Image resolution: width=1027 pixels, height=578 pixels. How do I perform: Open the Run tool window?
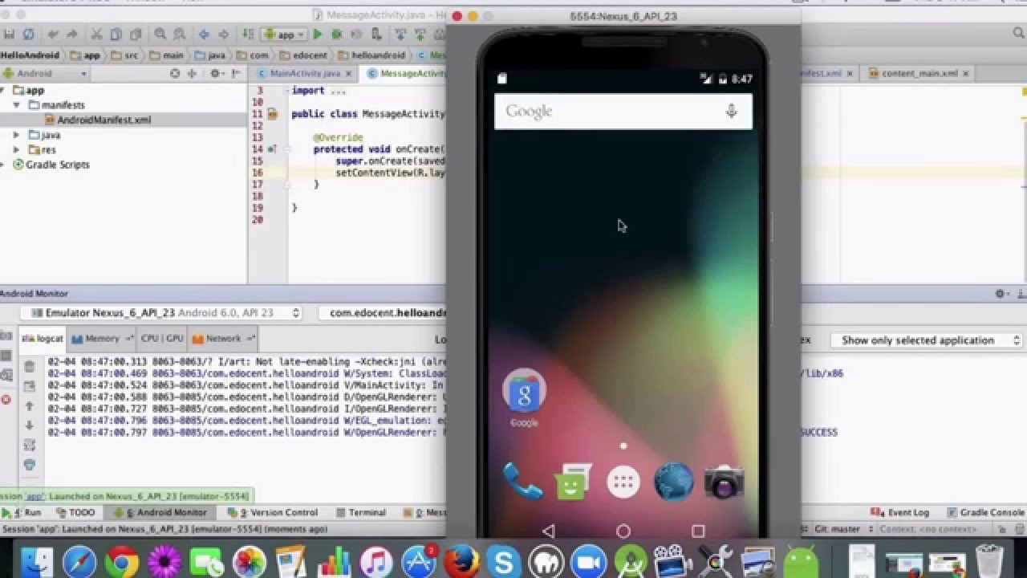(x=23, y=512)
